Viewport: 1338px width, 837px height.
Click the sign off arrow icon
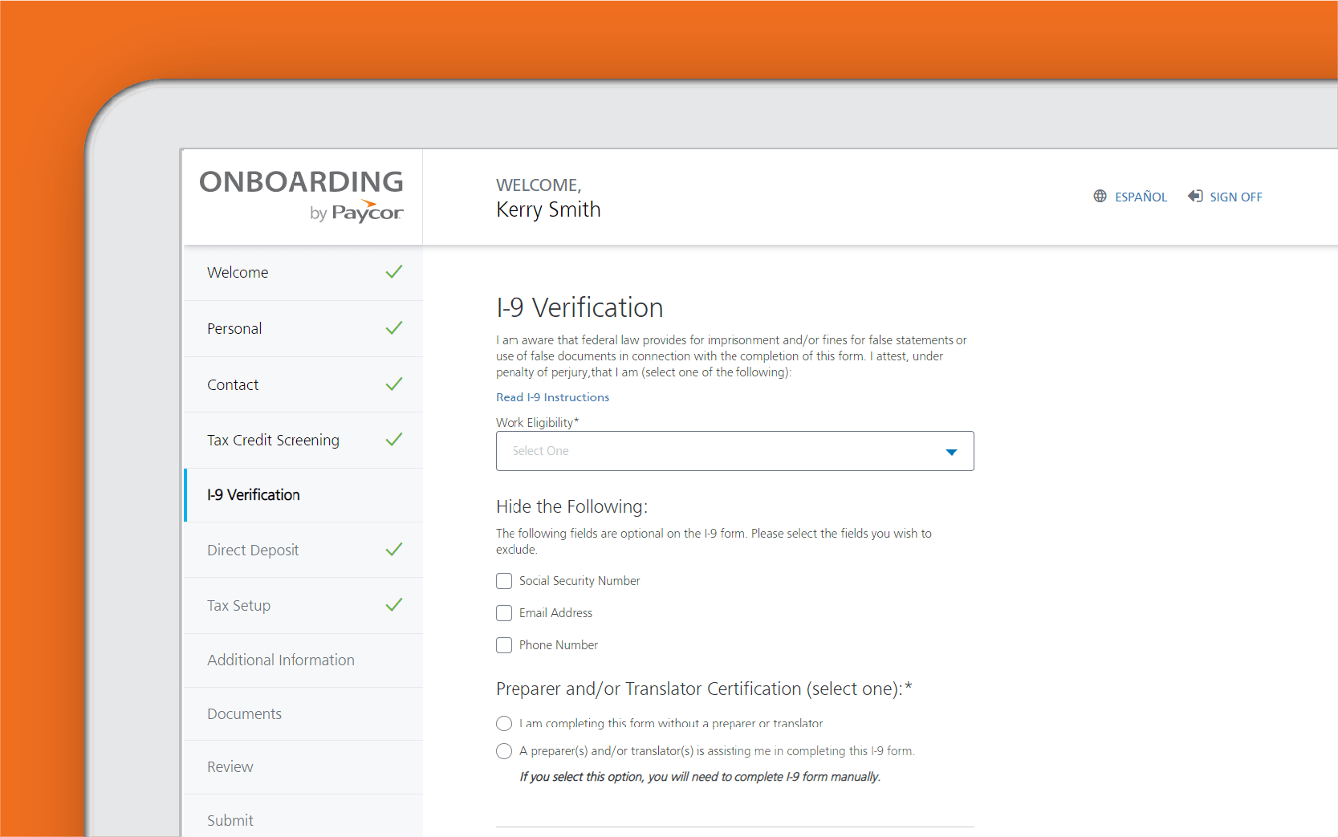click(1195, 197)
